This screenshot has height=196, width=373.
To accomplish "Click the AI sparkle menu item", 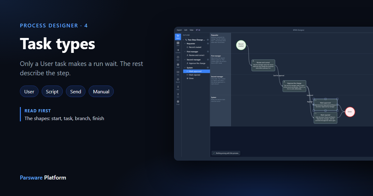I will 198,30.
